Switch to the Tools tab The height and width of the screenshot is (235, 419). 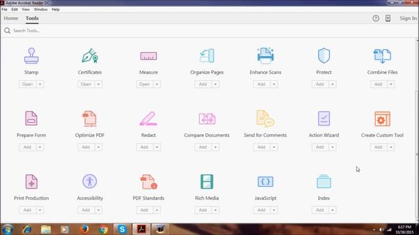[x=32, y=18]
